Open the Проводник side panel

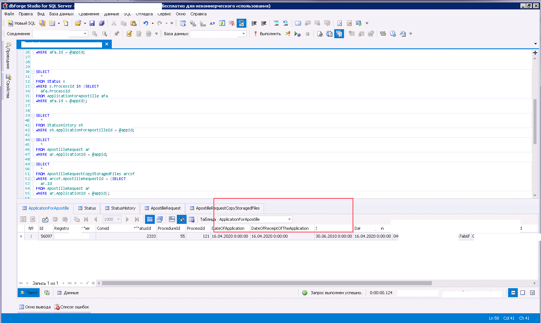pos(8,56)
